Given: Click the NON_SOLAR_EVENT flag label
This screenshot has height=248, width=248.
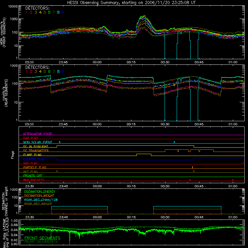Looking at the screenshot, I should [x=38, y=142].
